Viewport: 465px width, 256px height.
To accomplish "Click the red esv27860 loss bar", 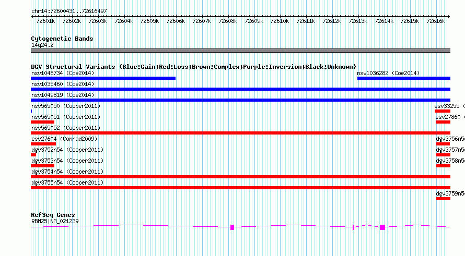I will point(443,122).
